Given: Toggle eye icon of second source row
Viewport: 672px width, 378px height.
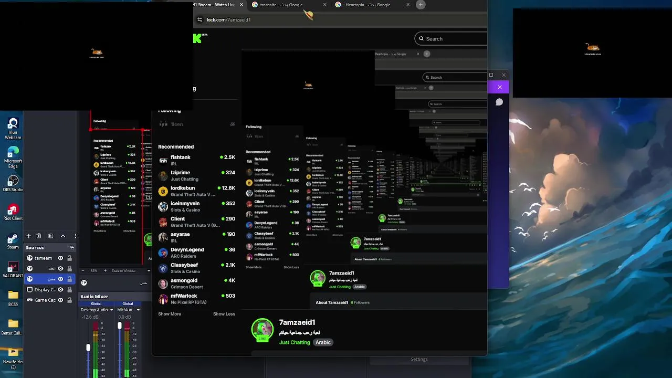Looking at the screenshot, I should (x=60, y=269).
